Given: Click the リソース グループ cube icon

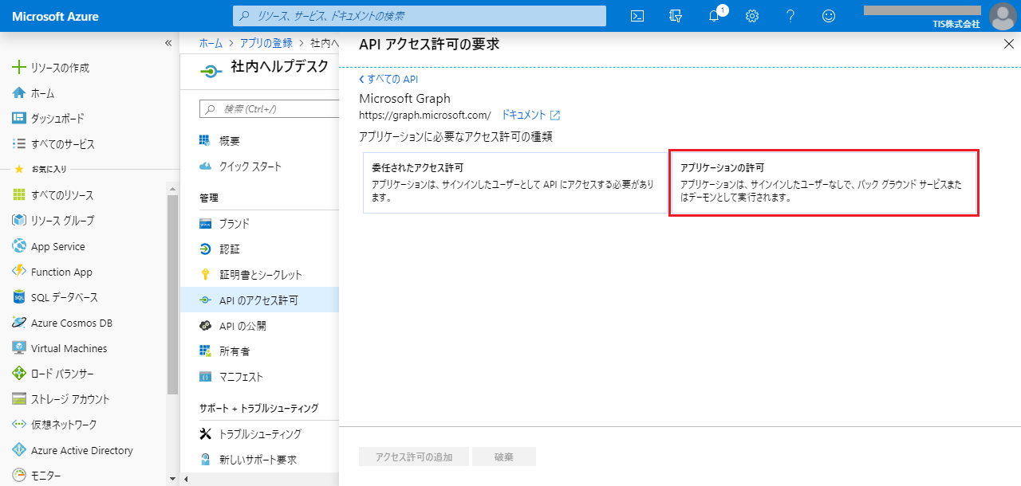Looking at the screenshot, I should (19, 221).
